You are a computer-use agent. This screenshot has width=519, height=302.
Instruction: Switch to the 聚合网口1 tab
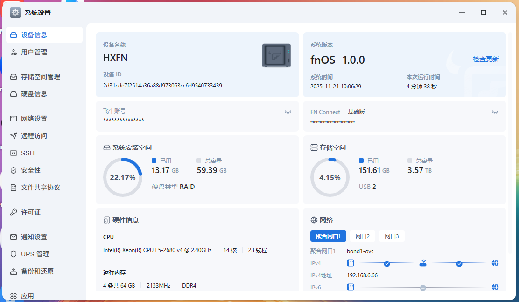click(328, 236)
